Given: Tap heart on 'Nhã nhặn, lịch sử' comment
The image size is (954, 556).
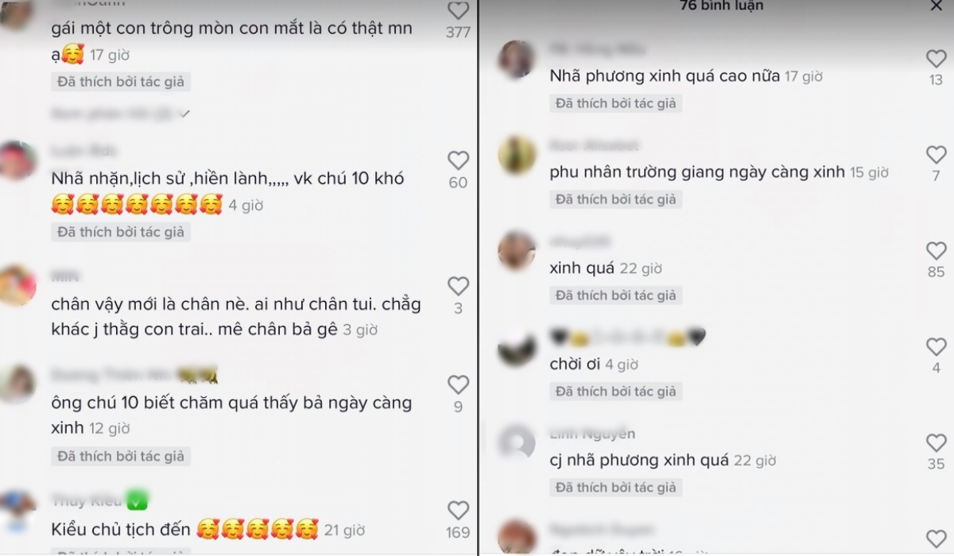Looking at the screenshot, I should [x=458, y=160].
